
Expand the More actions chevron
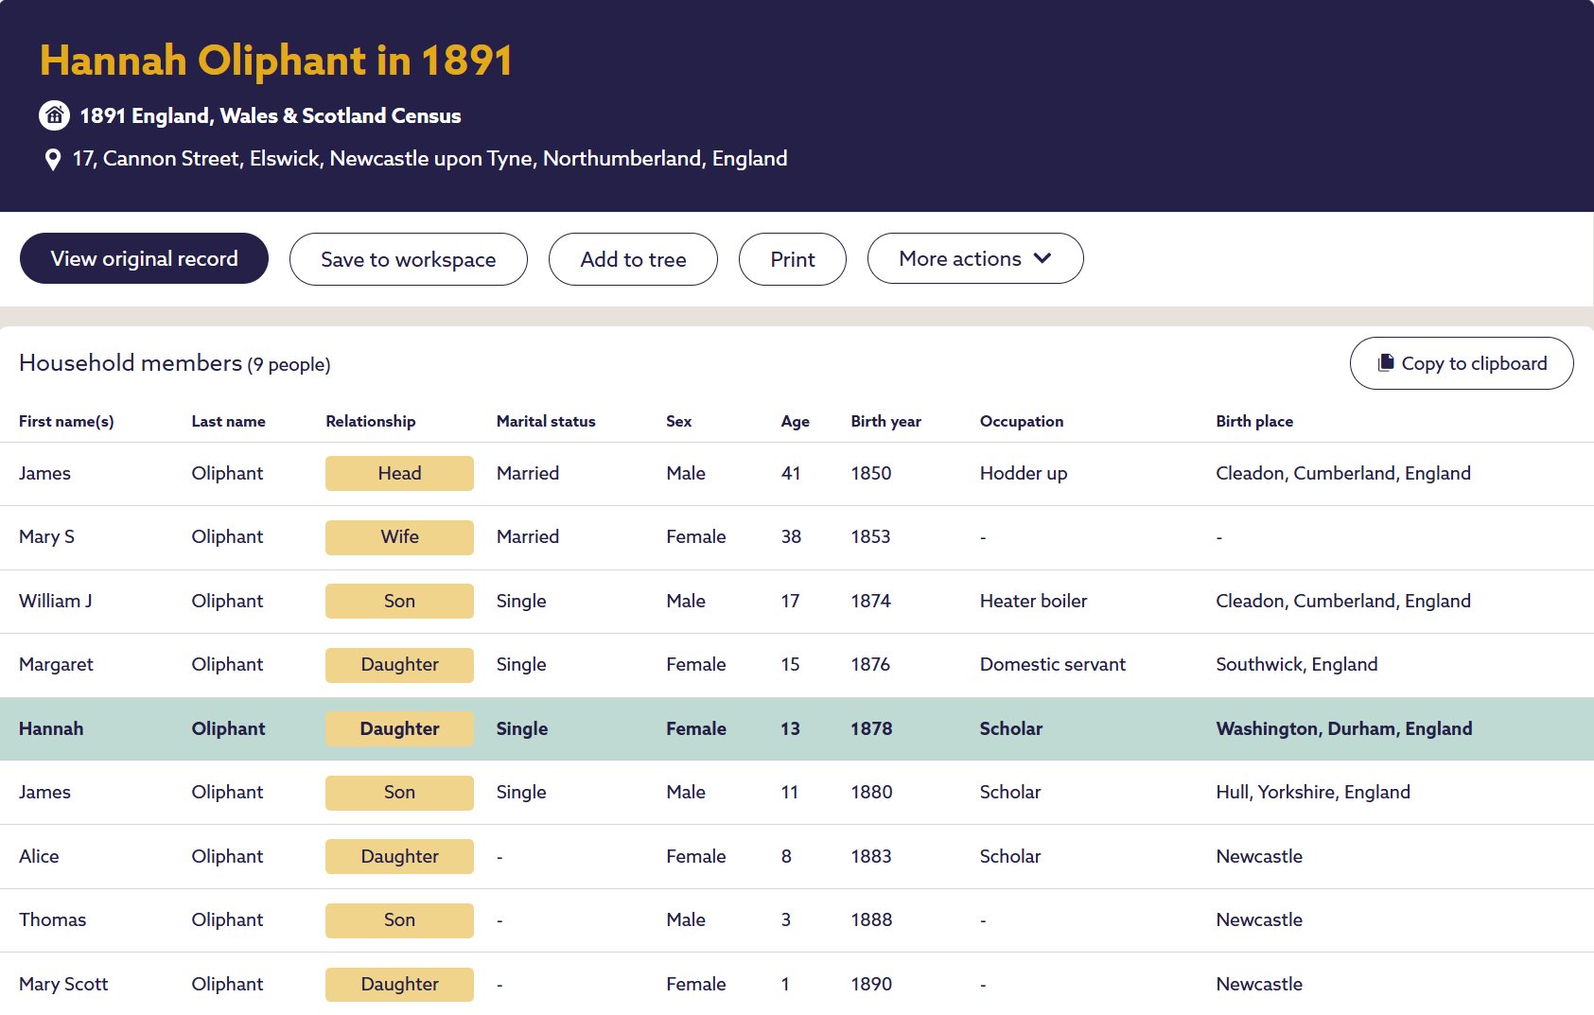click(1042, 258)
